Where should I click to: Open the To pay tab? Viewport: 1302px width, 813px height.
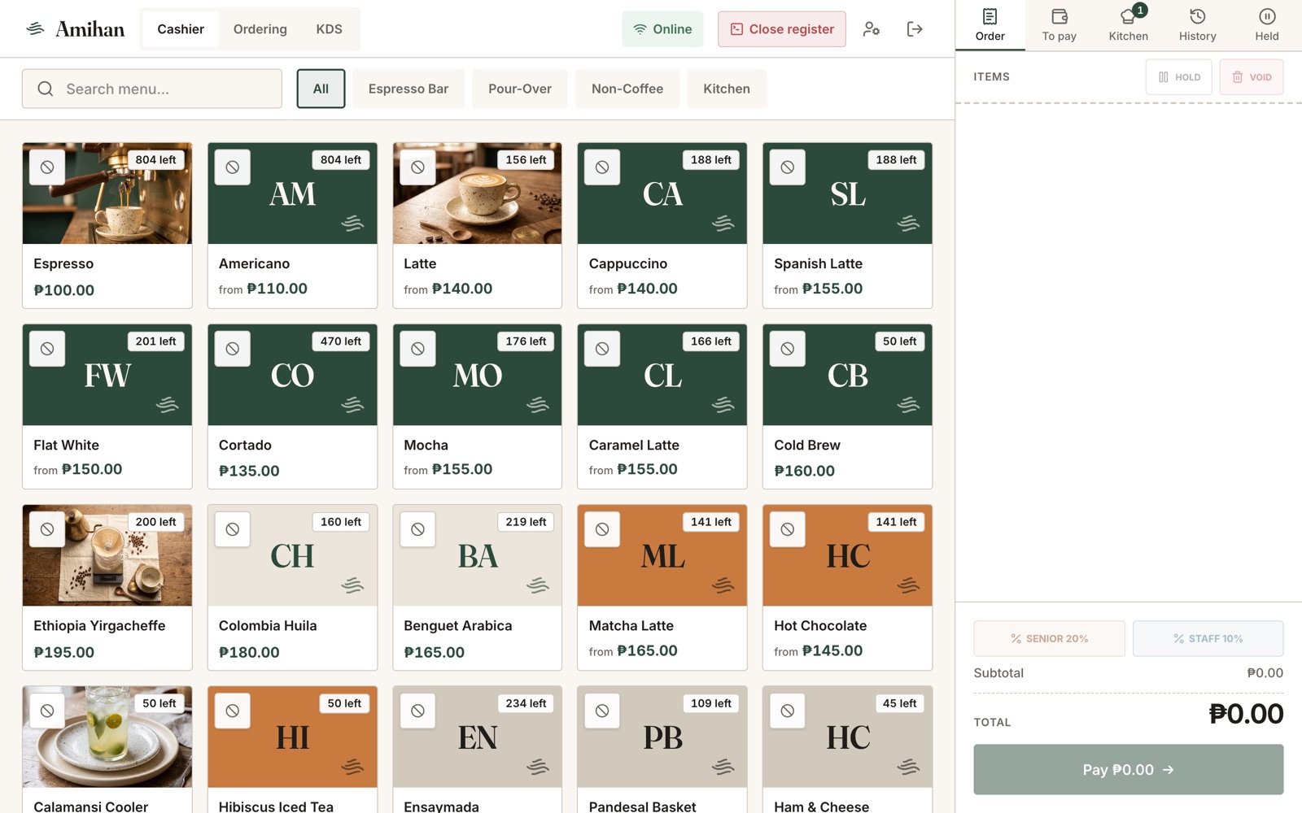pos(1060,25)
